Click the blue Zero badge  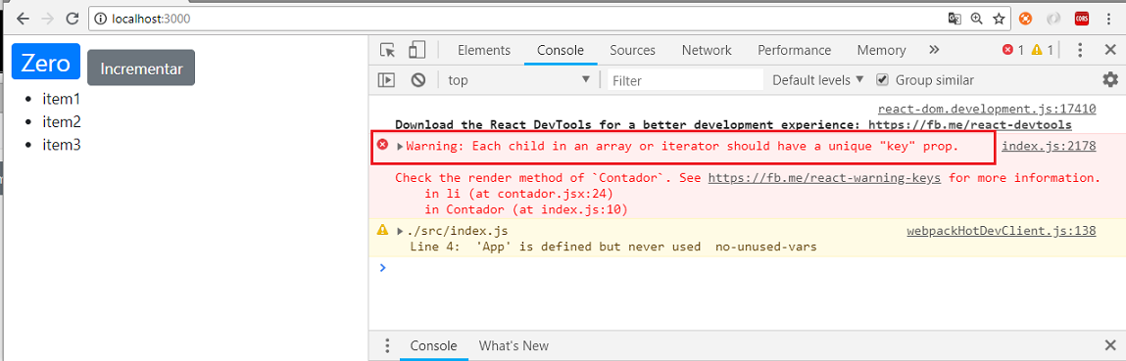[x=46, y=63]
